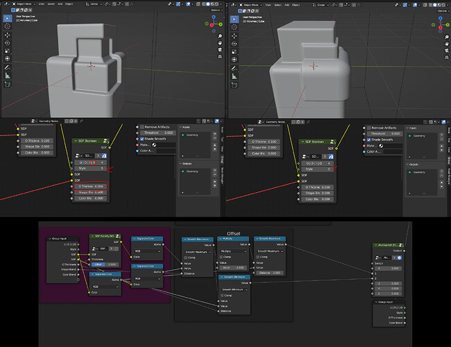Open the Group sidebar tab in left editor
451x347 pixels.
pos(222,159)
